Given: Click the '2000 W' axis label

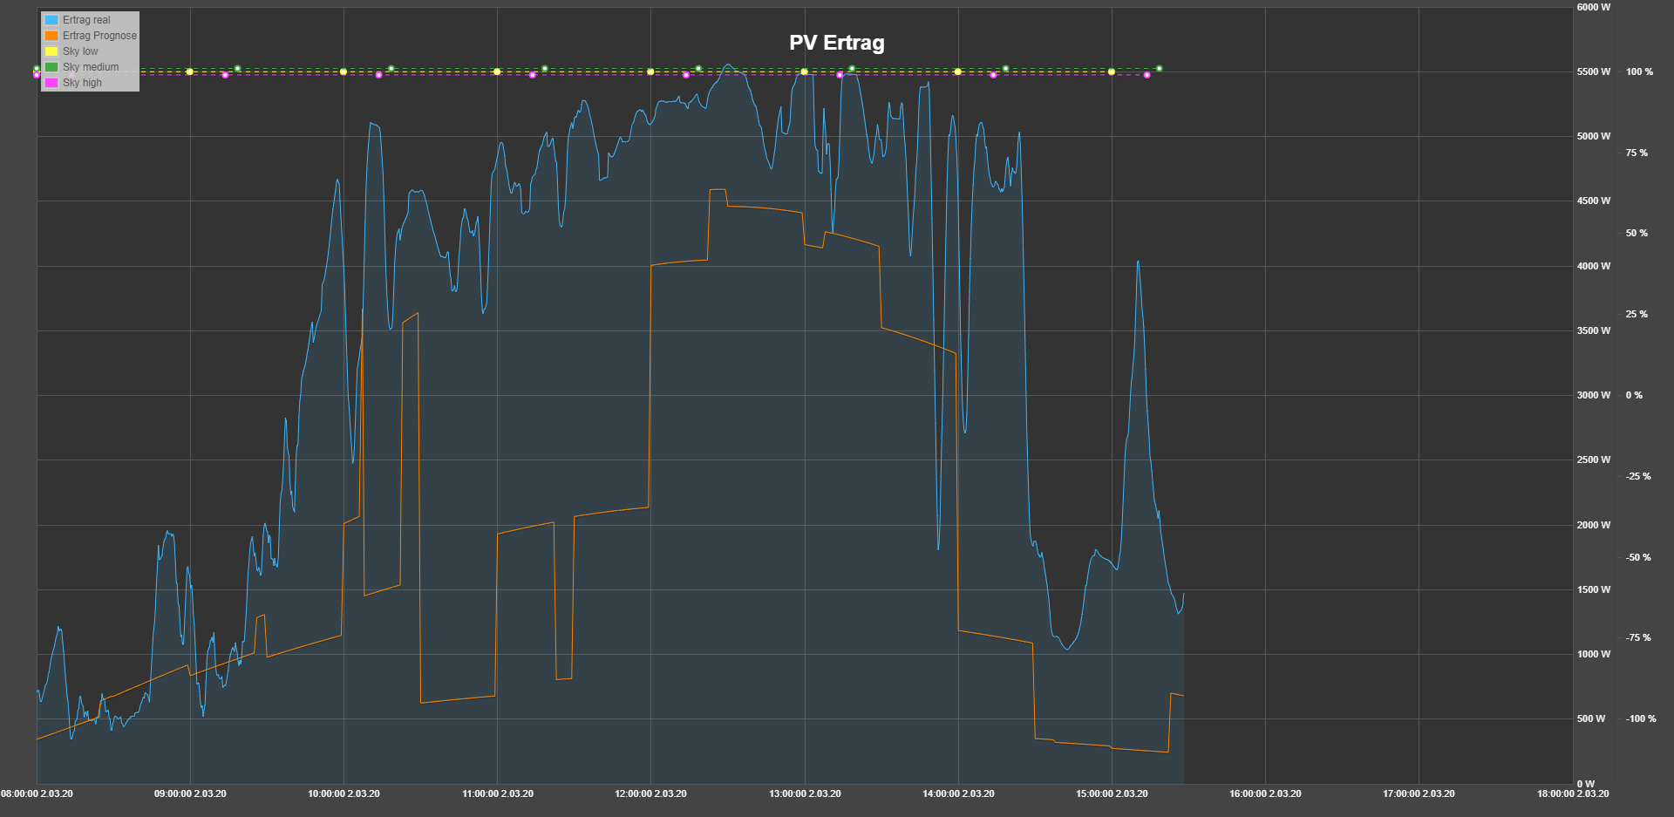Looking at the screenshot, I should (1594, 525).
